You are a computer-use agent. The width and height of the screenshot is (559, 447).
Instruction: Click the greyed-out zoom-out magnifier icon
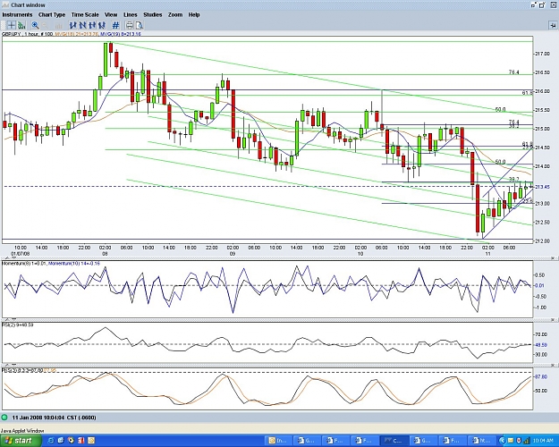tap(46, 25)
